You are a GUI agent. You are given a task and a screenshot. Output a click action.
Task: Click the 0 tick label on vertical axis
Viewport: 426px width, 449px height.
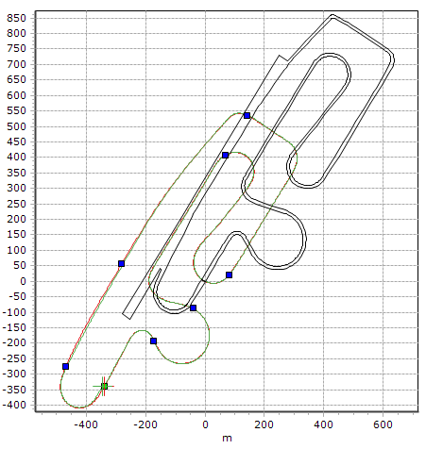(23, 281)
